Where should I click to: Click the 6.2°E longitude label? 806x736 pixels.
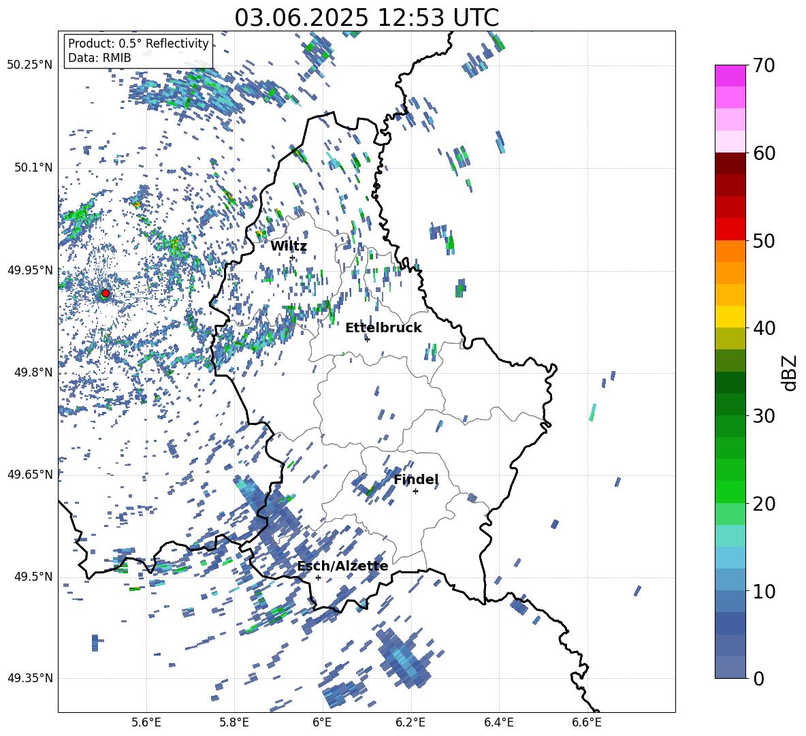[410, 722]
